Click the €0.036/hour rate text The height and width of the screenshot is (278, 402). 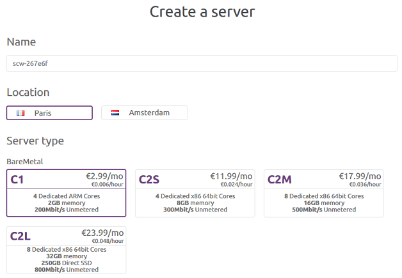[x=366, y=184]
